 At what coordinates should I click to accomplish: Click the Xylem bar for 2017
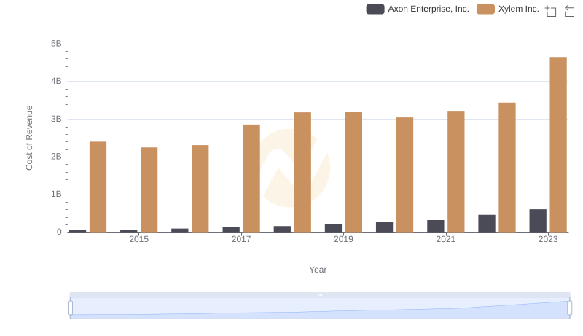(x=251, y=179)
